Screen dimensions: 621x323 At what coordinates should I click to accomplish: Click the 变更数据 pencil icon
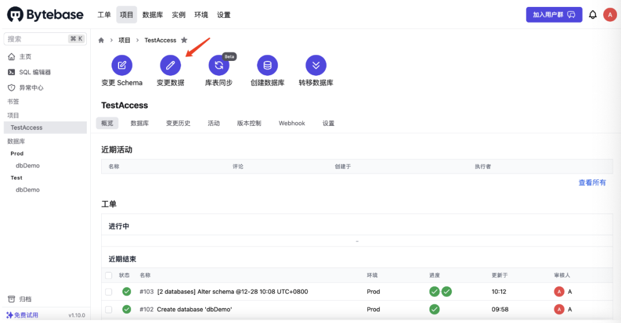170,66
